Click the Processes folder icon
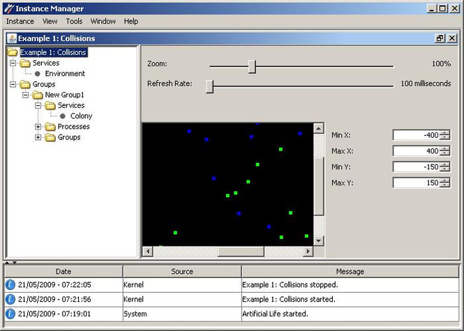The width and height of the screenshot is (464, 331). click(50, 127)
